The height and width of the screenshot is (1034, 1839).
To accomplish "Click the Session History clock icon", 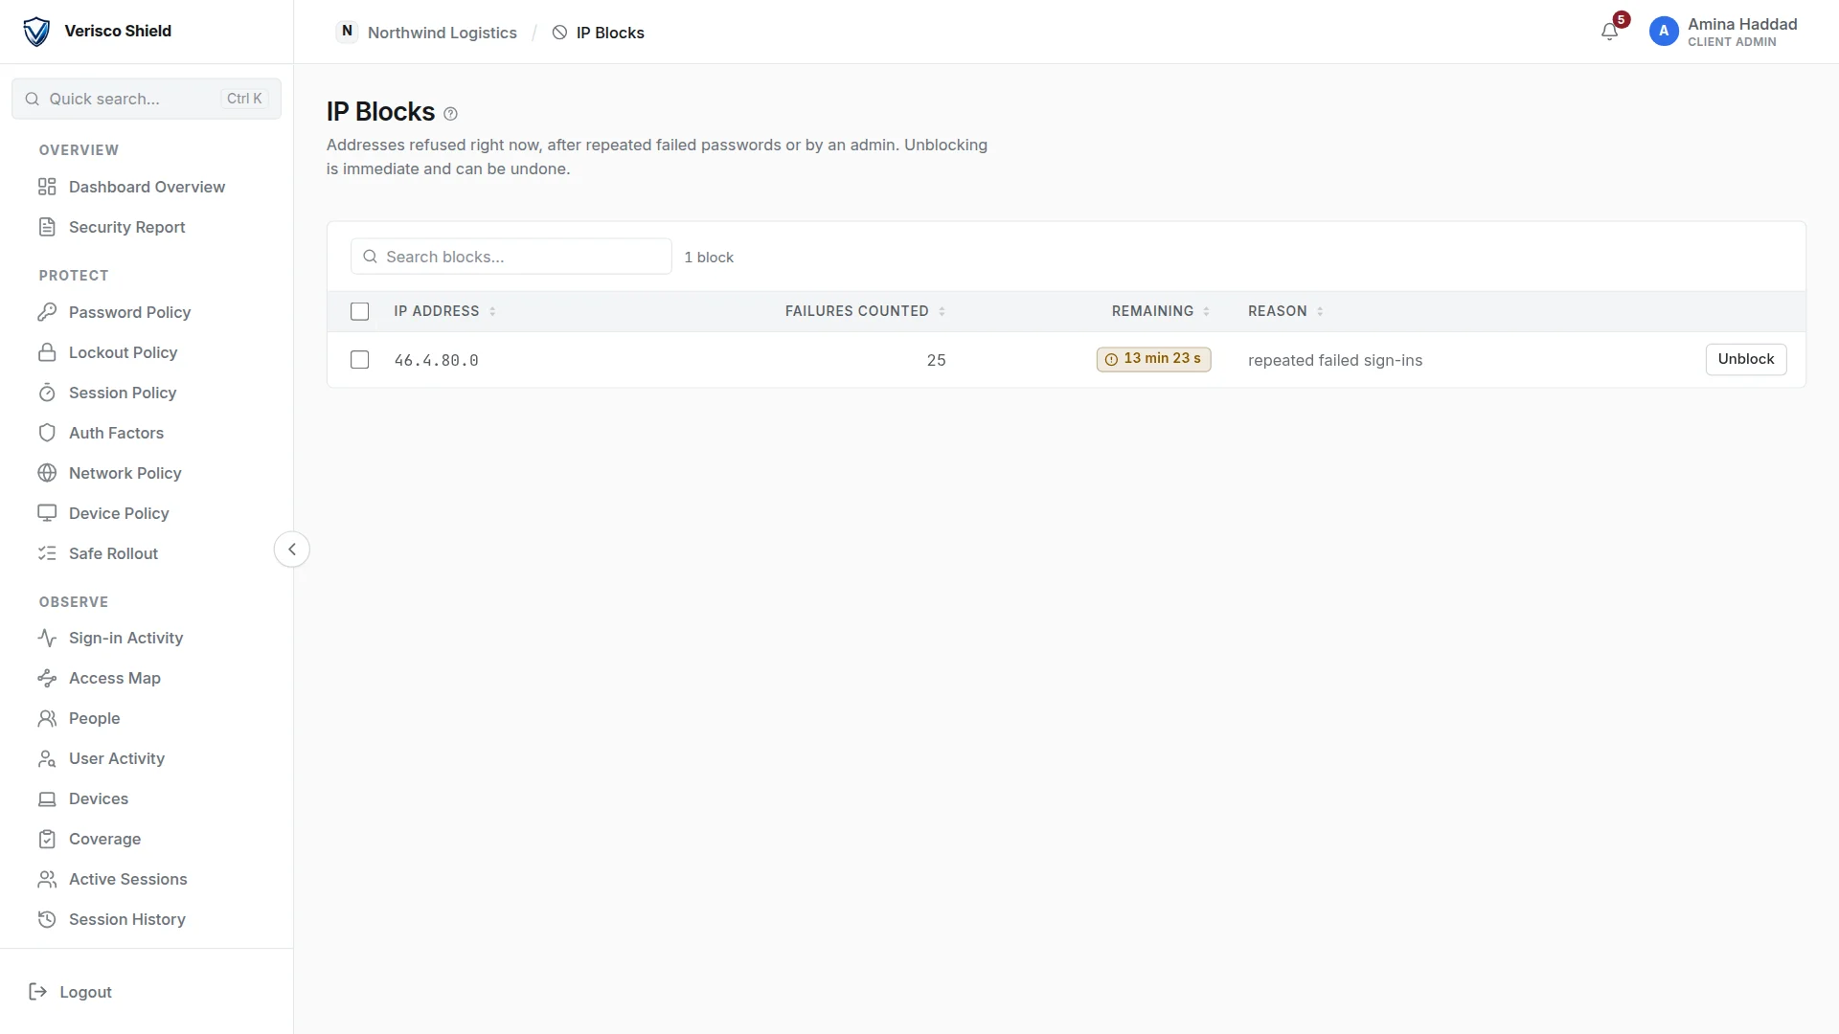I will (x=47, y=919).
